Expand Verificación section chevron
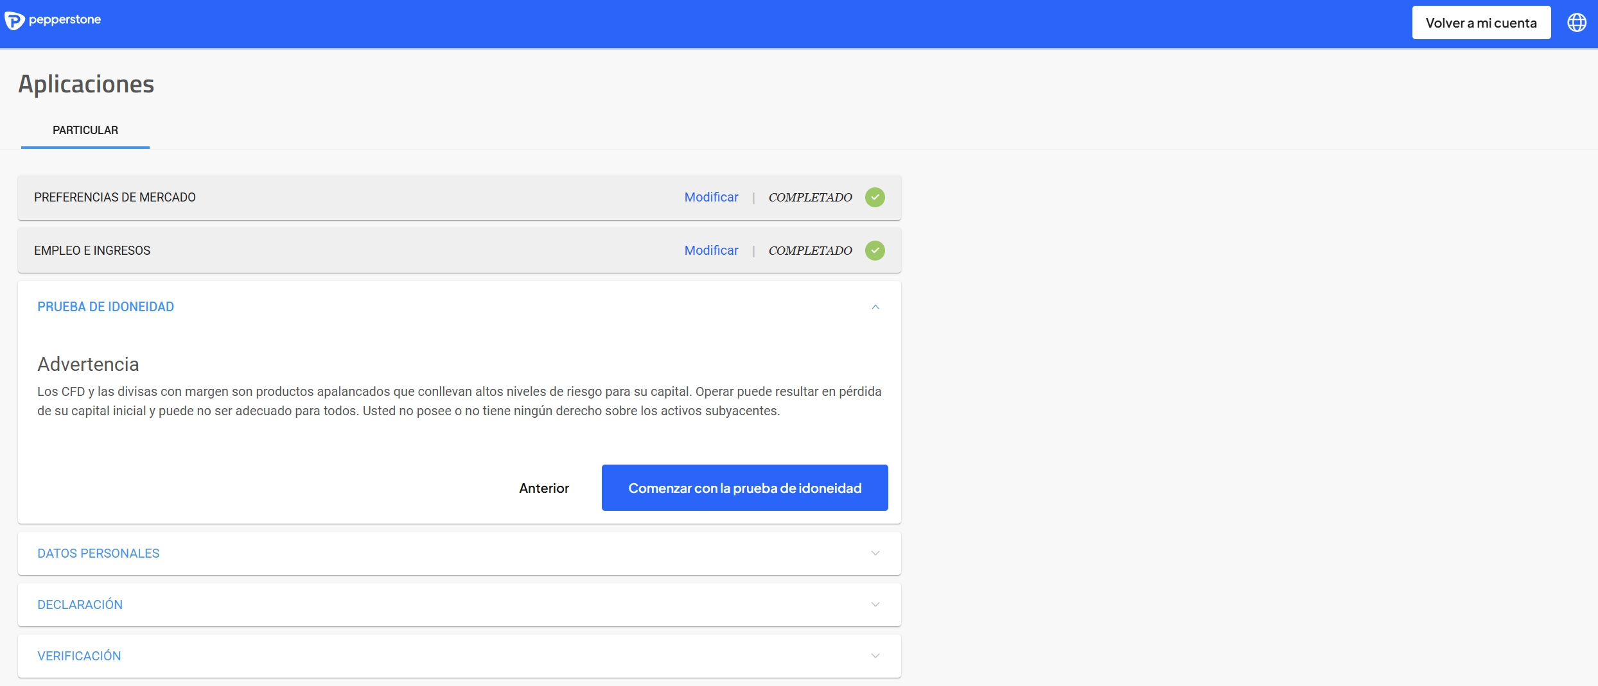 point(875,656)
